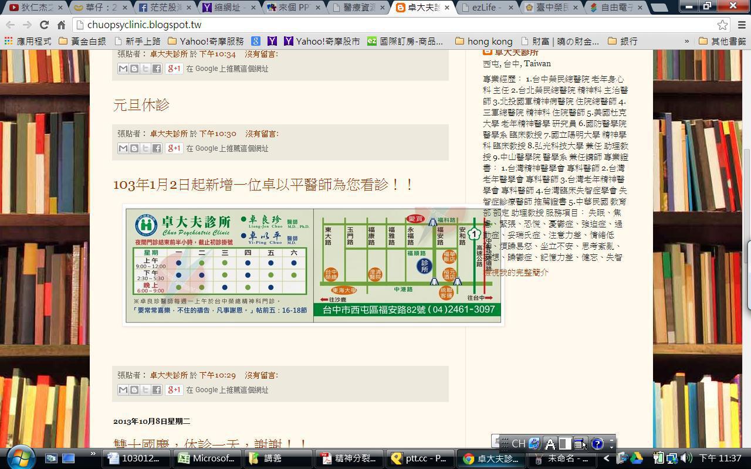Click the A input mode icon on language bar
The image size is (751, 469).
coord(550,444)
